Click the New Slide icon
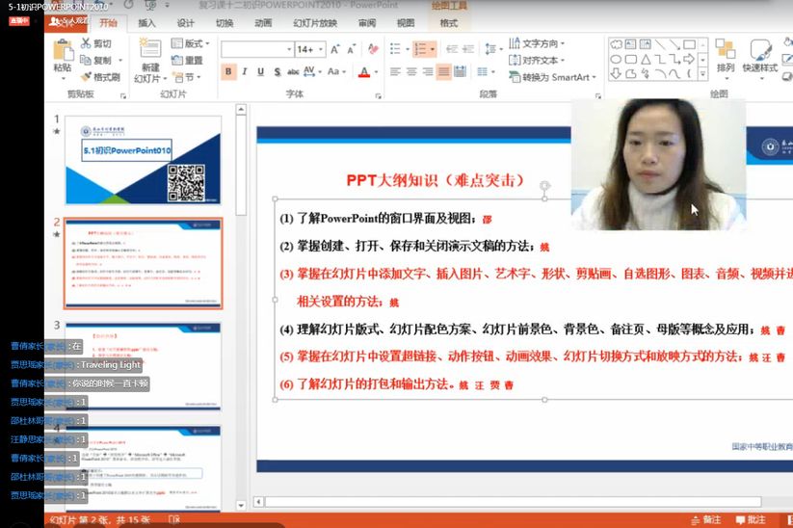Screen dimensions: 793x528 150,48
